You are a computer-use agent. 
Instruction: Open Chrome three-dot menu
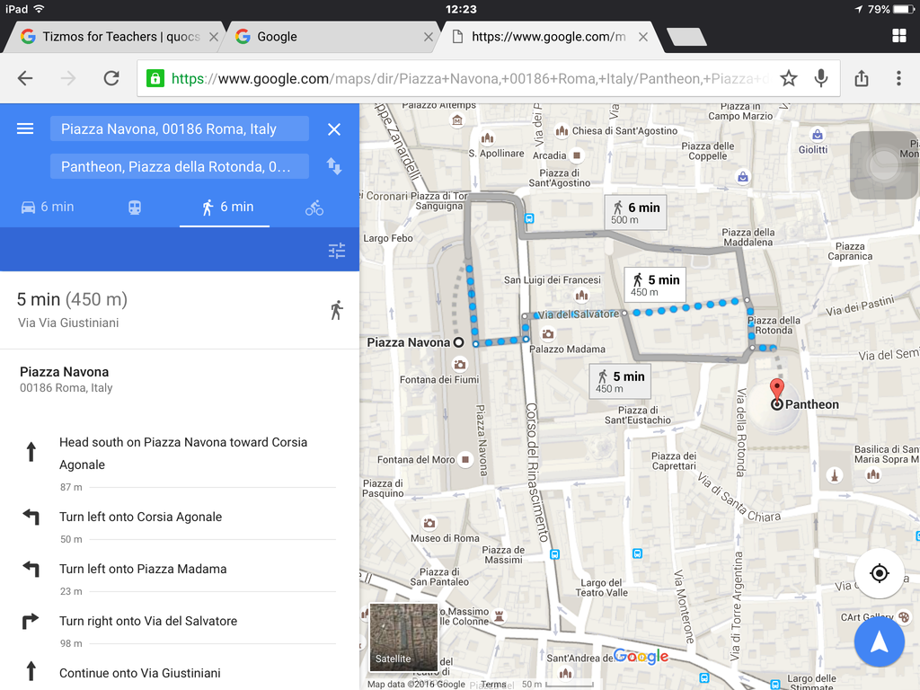(898, 78)
